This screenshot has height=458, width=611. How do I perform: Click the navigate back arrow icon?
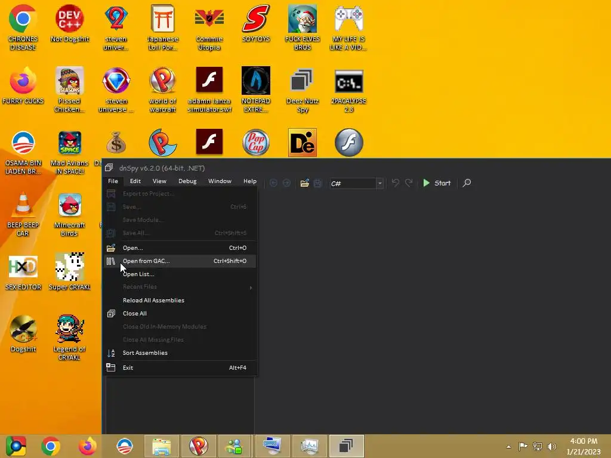click(x=273, y=183)
